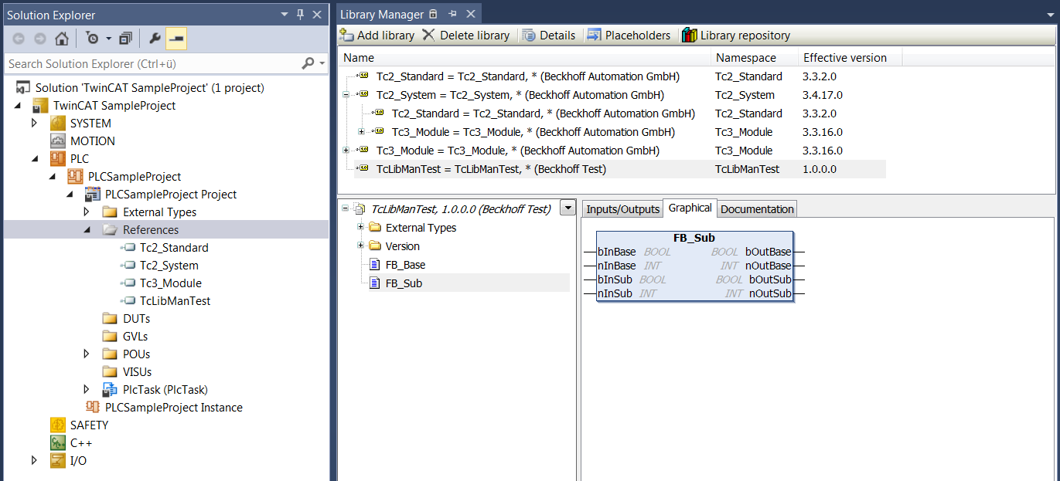Focus the Search Solution Explorer field

pyautogui.click(x=152, y=63)
